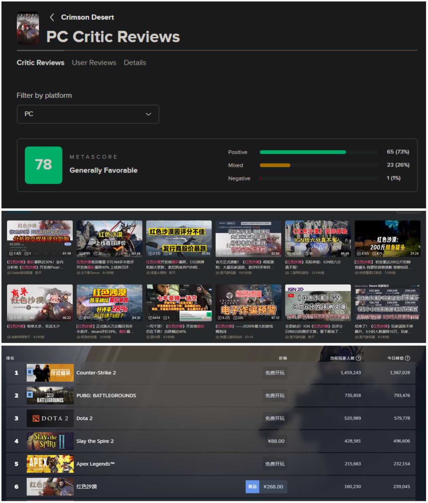Open the Apex Legends capsule image
Image resolution: width=428 pixels, height=503 pixels.
50,464
